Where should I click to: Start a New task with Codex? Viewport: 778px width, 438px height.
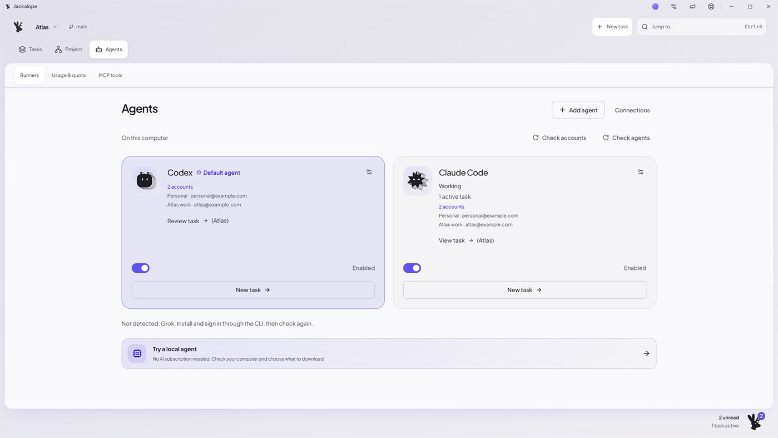tap(253, 290)
